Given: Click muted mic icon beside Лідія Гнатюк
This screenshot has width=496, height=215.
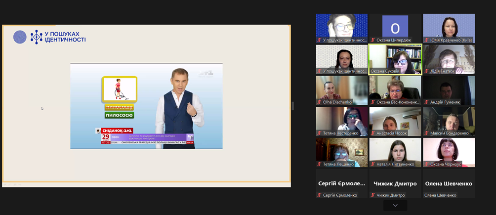Looking at the screenshot, I should [426, 71].
